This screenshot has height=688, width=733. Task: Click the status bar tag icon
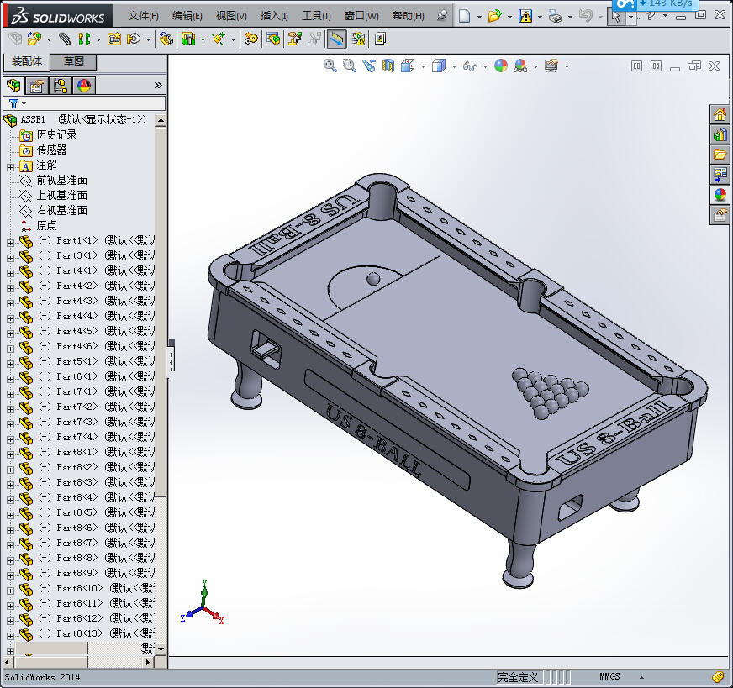[x=718, y=676]
